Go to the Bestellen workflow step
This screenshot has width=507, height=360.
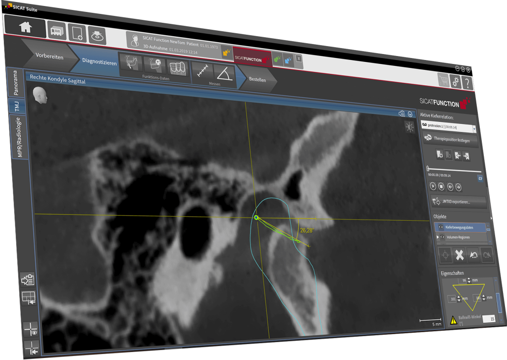[x=257, y=79]
